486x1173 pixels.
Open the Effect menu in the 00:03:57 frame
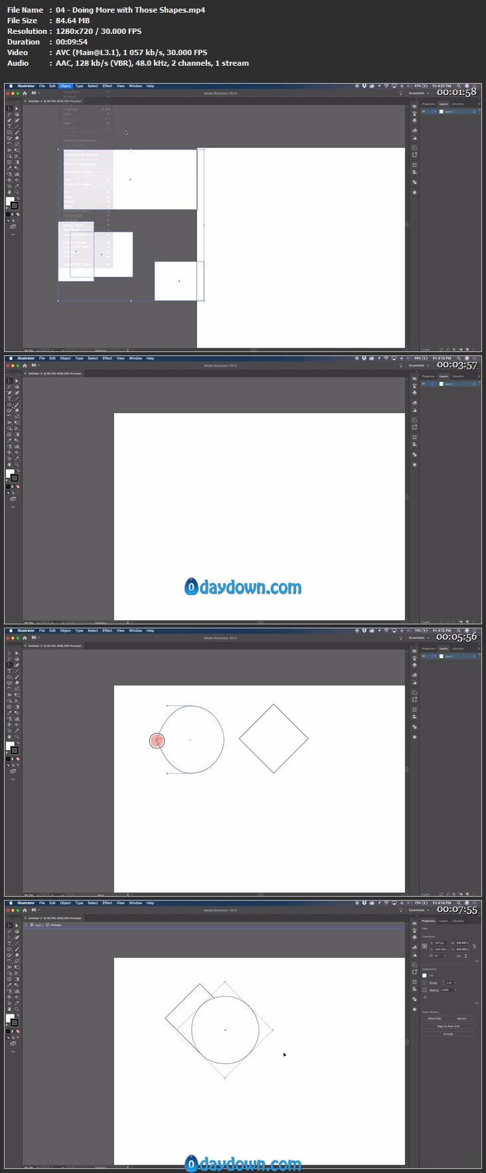pyautogui.click(x=107, y=358)
